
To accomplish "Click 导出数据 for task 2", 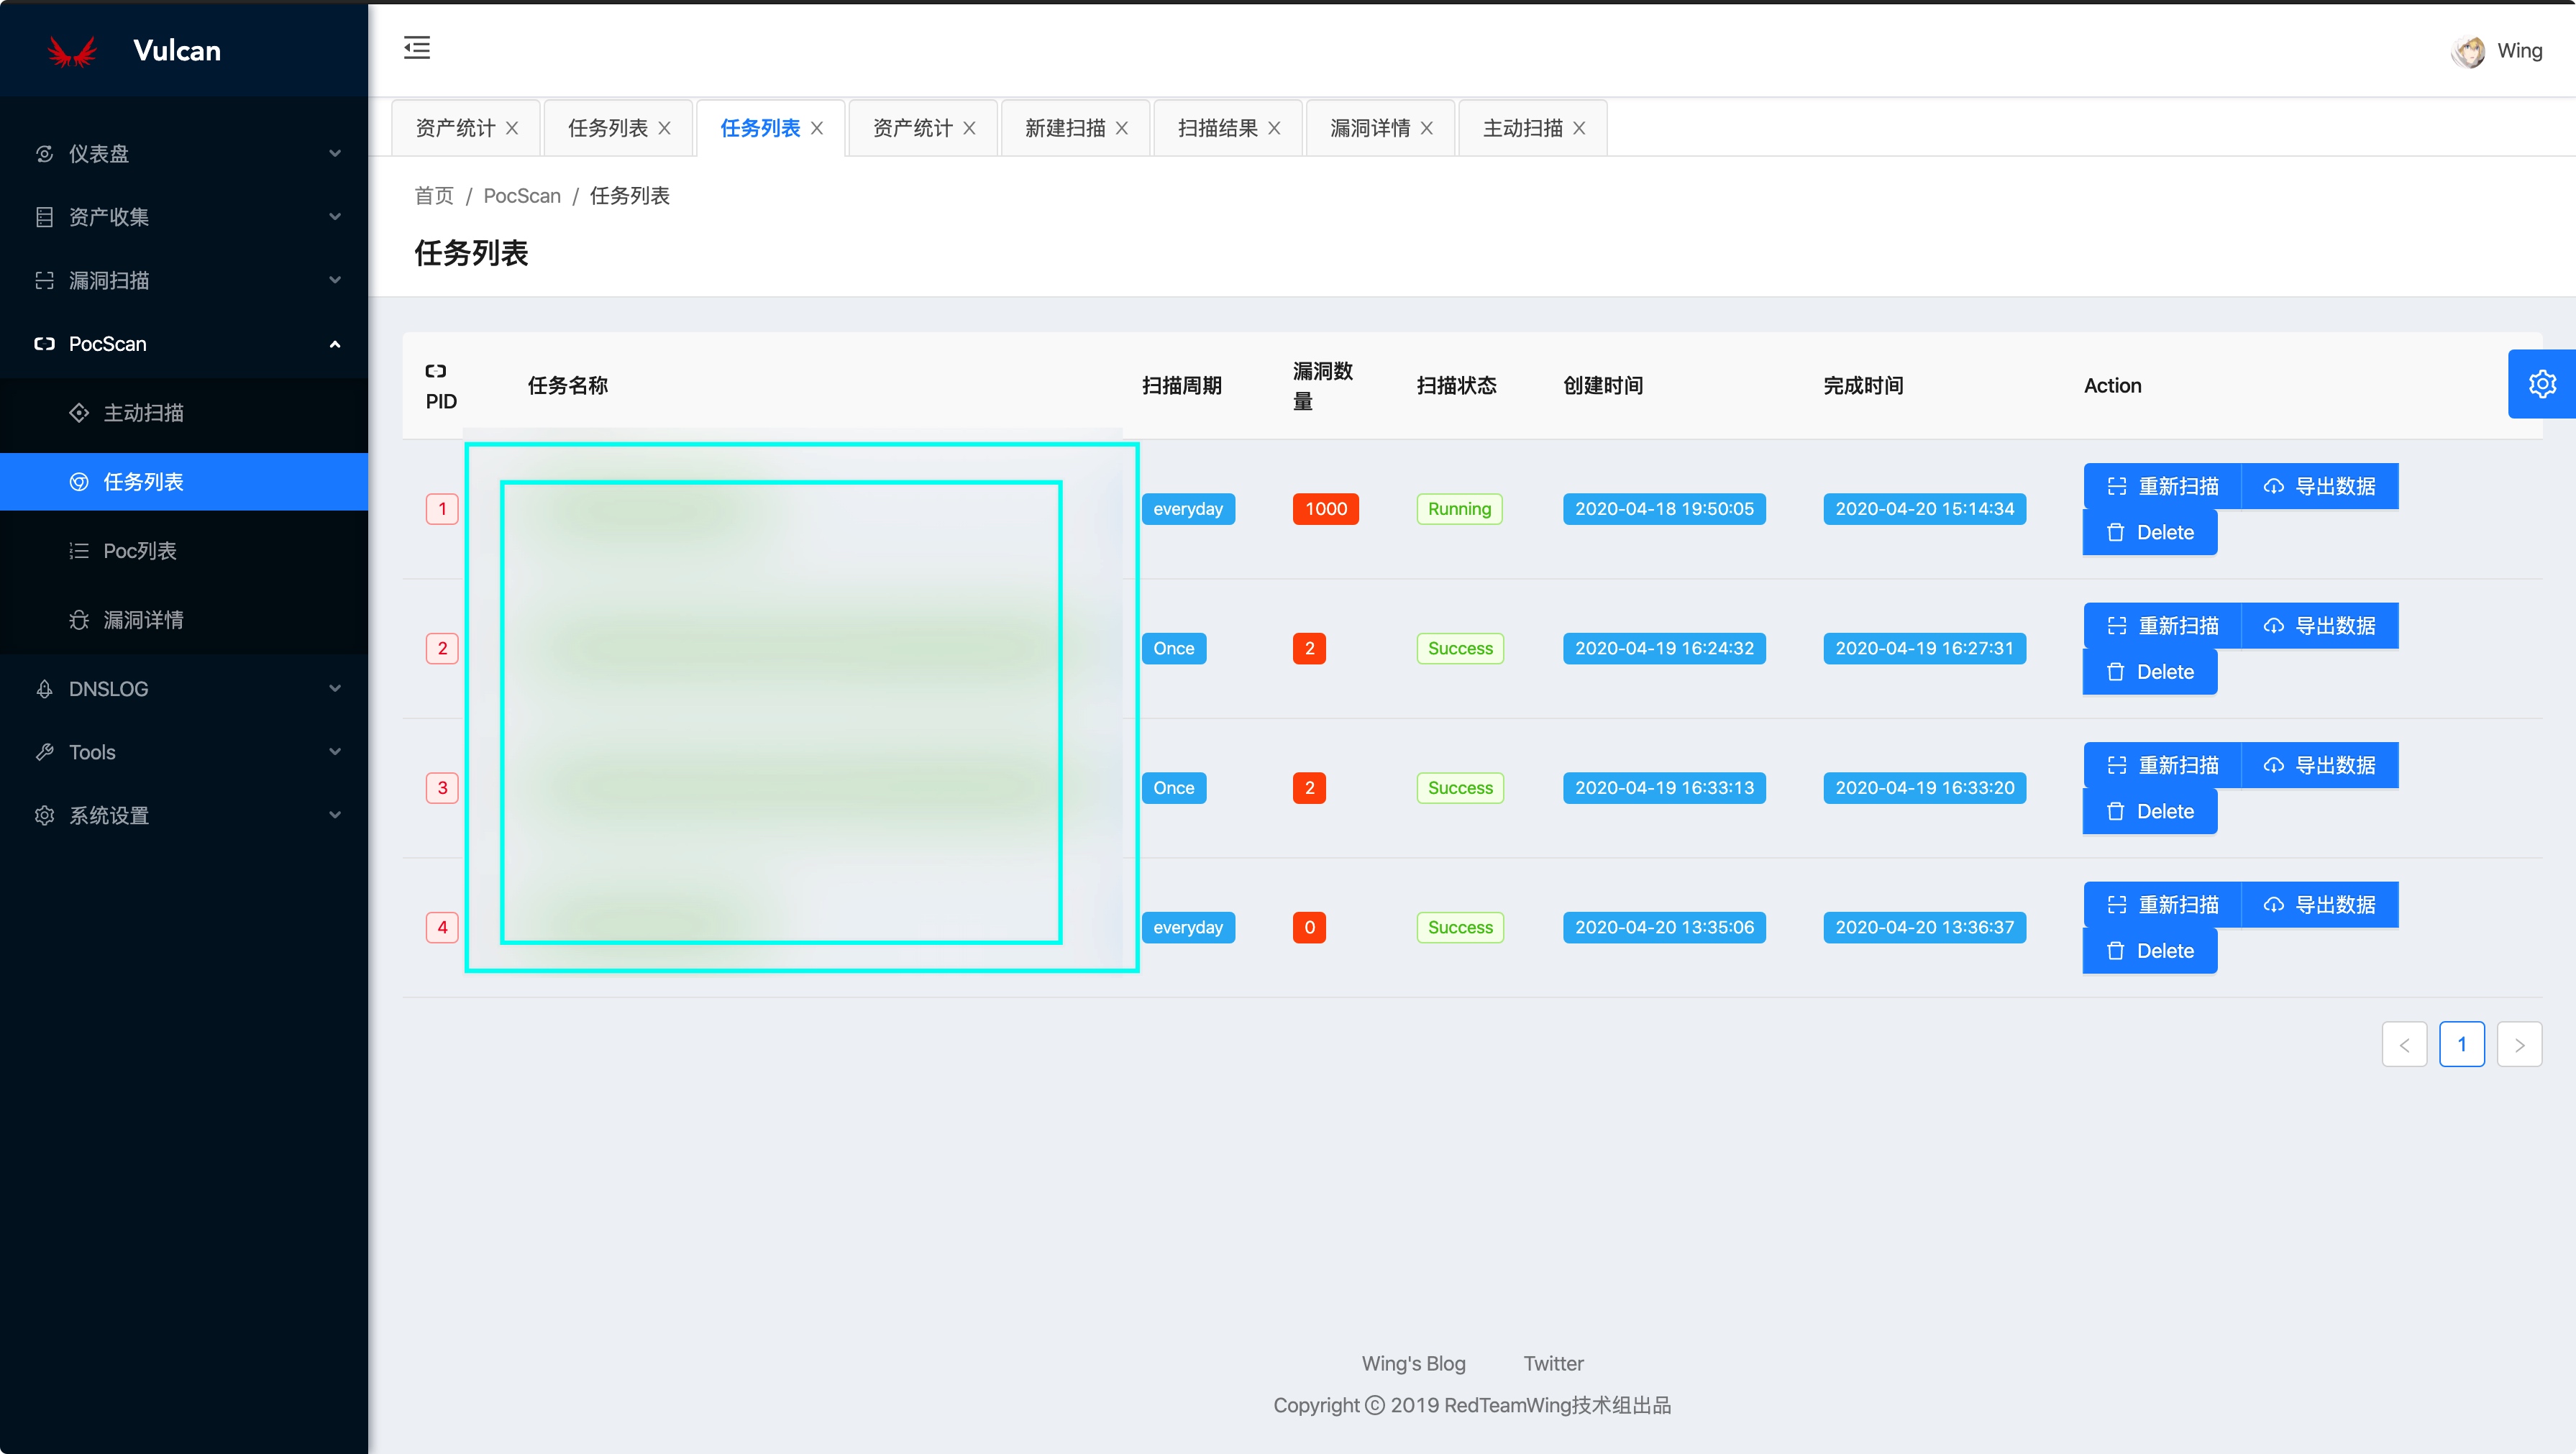I will 2319,626.
